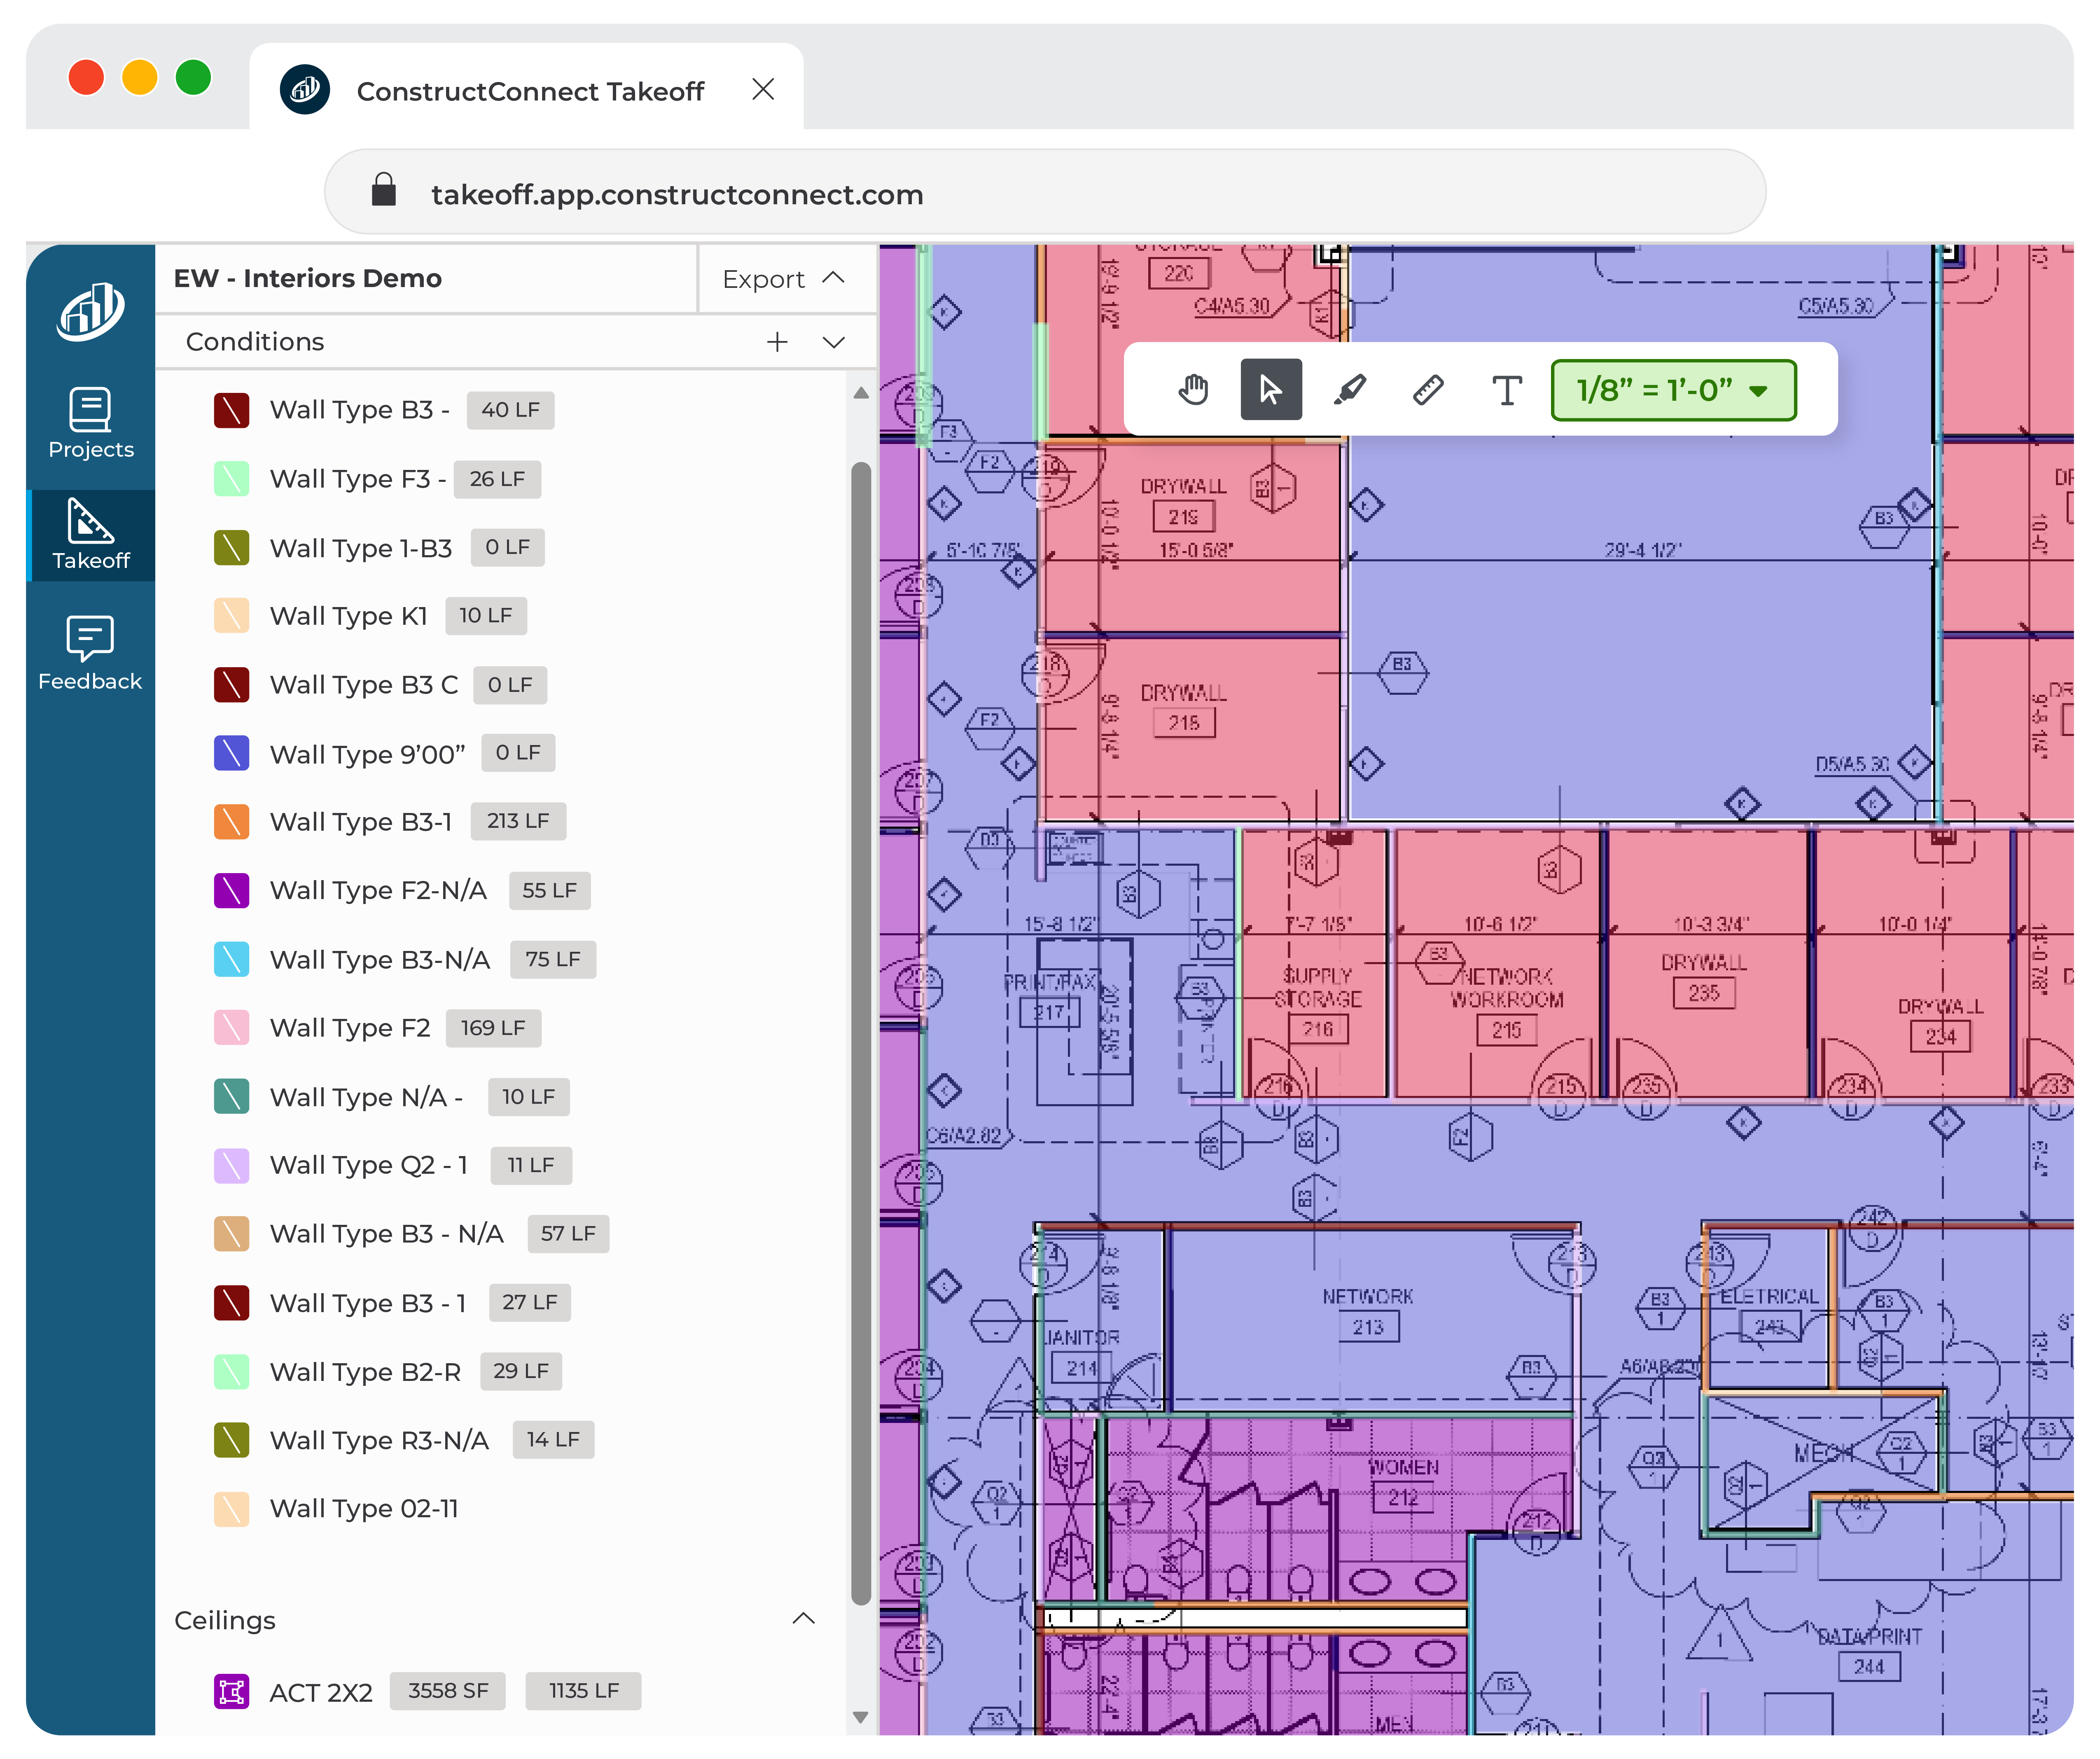2100x1759 pixels.
Task: Click the Wall Type B3-1 color swatch
Action: coord(231,822)
